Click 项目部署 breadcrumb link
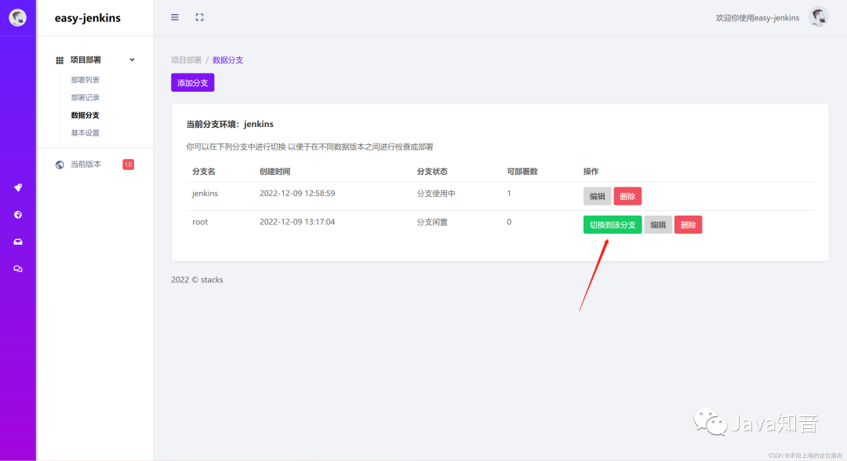 click(x=187, y=60)
